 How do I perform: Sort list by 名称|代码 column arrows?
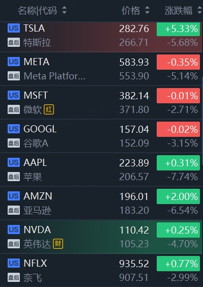pos(64,10)
